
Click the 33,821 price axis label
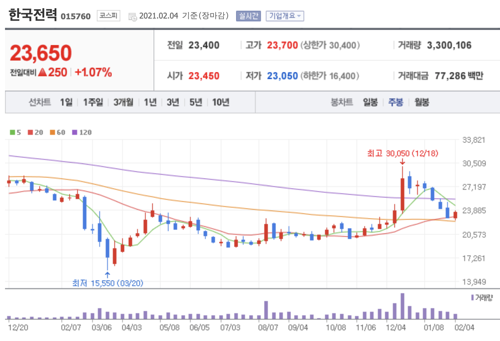tap(474, 140)
